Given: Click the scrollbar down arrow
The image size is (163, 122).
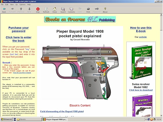Looking at the screenshot, I should click(x=161, y=115).
